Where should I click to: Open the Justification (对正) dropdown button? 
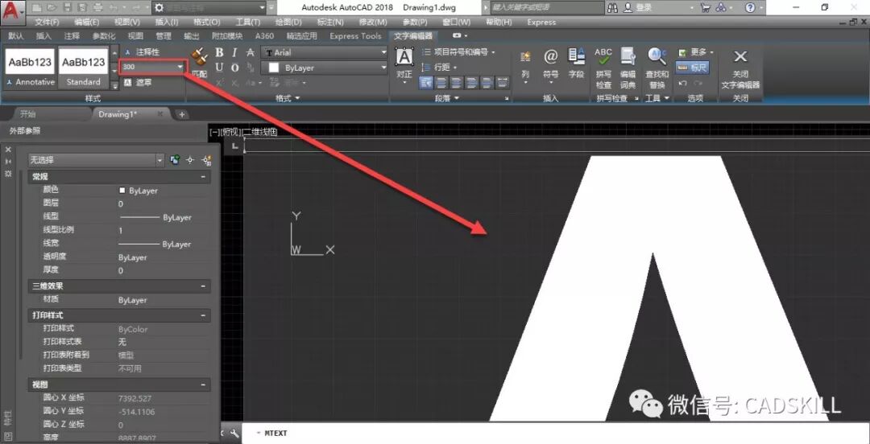(x=404, y=67)
